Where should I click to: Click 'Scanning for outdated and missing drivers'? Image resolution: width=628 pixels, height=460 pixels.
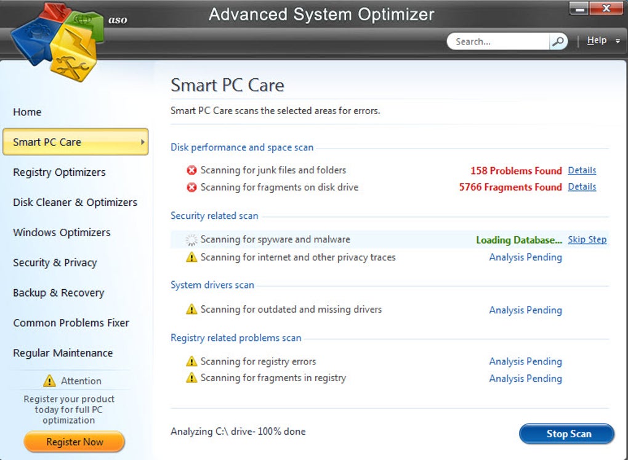(291, 309)
